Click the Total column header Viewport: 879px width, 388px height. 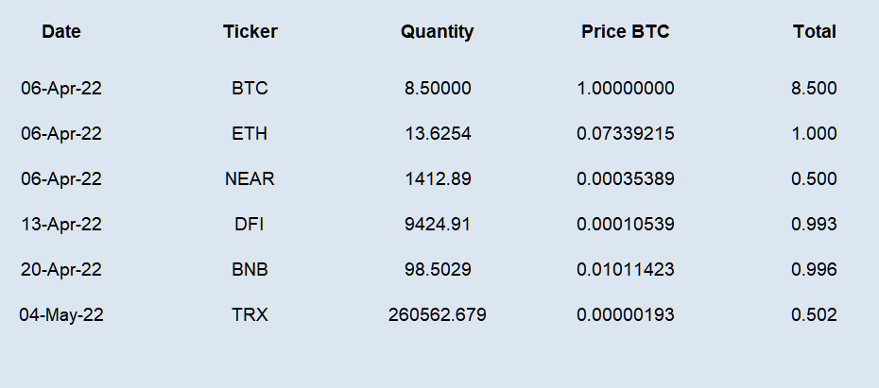[x=814, y=31]
